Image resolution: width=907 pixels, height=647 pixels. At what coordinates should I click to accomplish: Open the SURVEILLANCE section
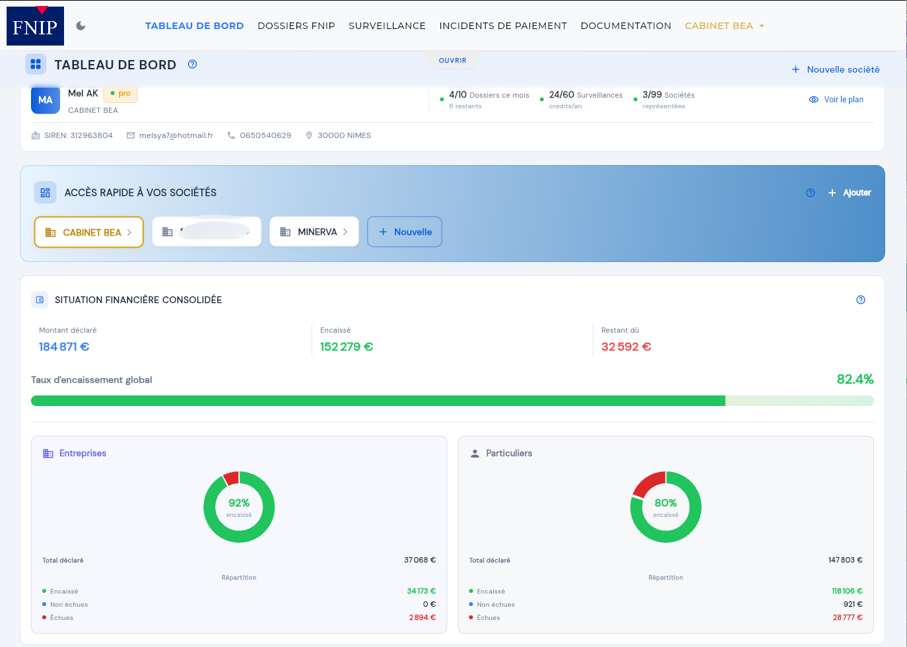click(387, 26)
